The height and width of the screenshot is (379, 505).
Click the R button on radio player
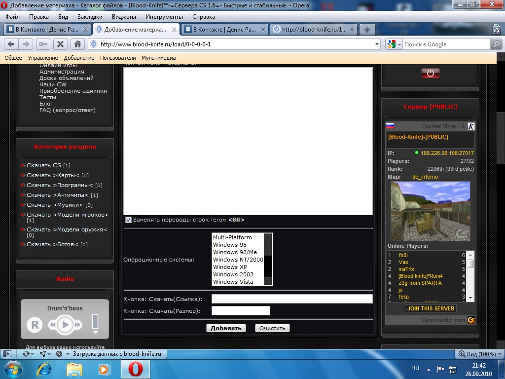pyautogui.click(x=35, y=325)
